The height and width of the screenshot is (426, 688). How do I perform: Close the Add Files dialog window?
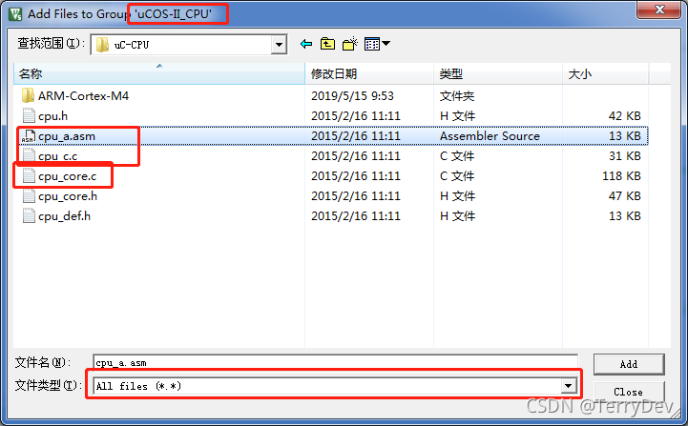[659, 10]
